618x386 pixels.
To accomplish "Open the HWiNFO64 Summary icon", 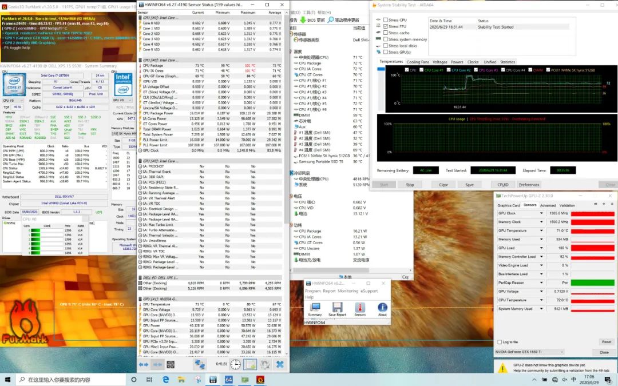I will tap(315, 308).
